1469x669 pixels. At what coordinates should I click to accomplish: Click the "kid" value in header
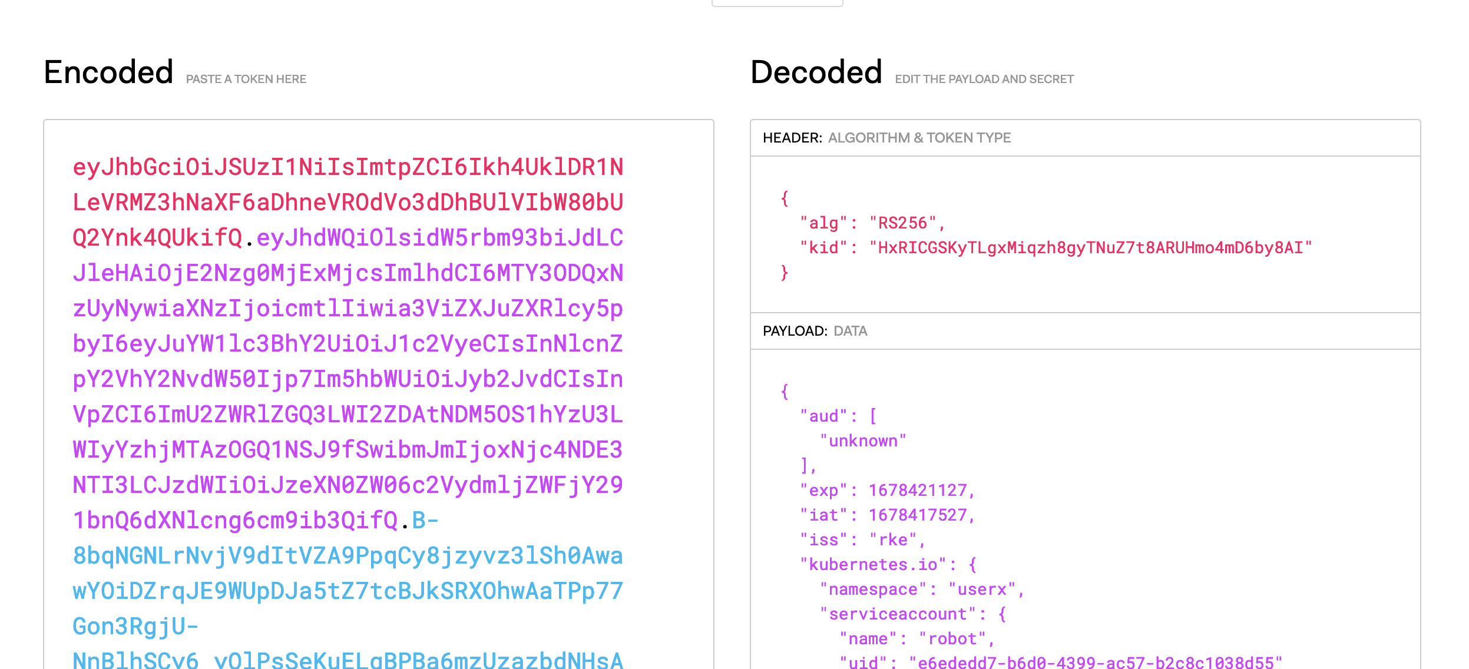pos(1091,248)
